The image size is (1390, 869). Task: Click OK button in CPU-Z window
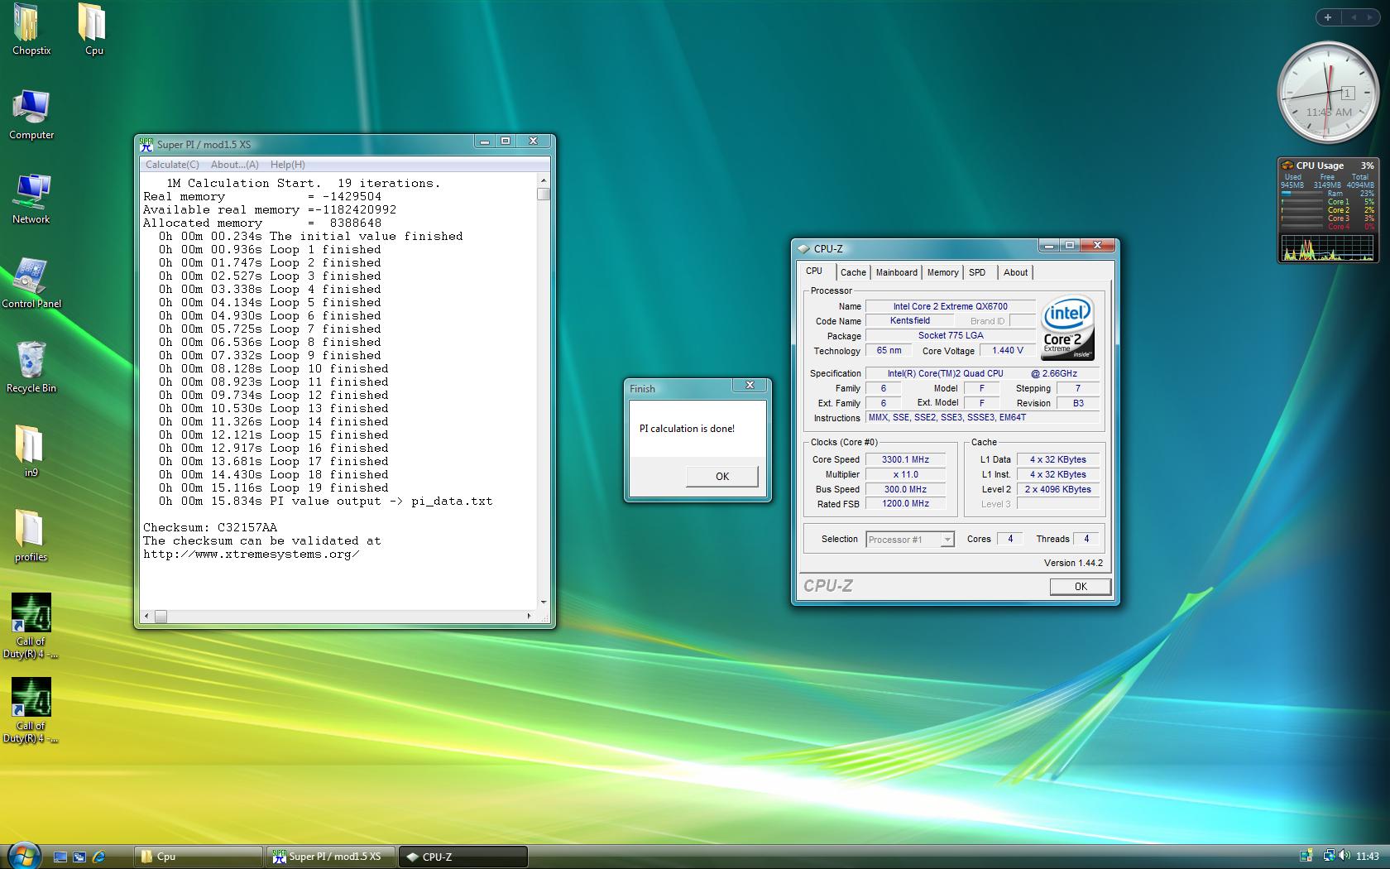1081,586
